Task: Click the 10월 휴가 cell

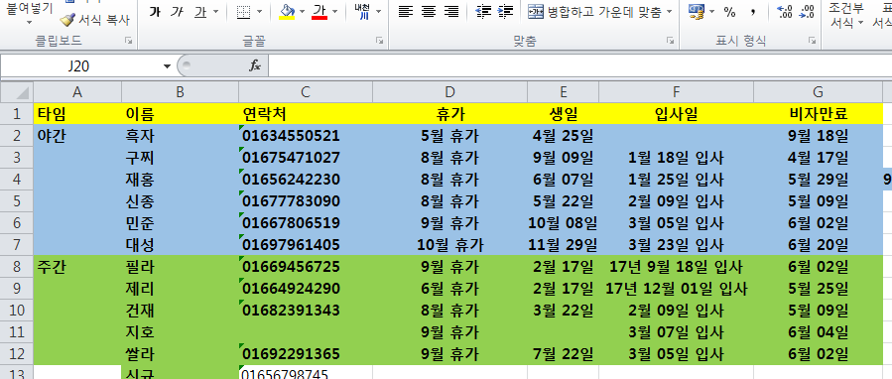Action: 450,245
